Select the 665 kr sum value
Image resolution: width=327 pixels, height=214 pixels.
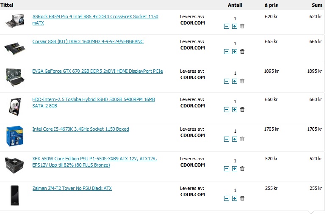[316, 41]
